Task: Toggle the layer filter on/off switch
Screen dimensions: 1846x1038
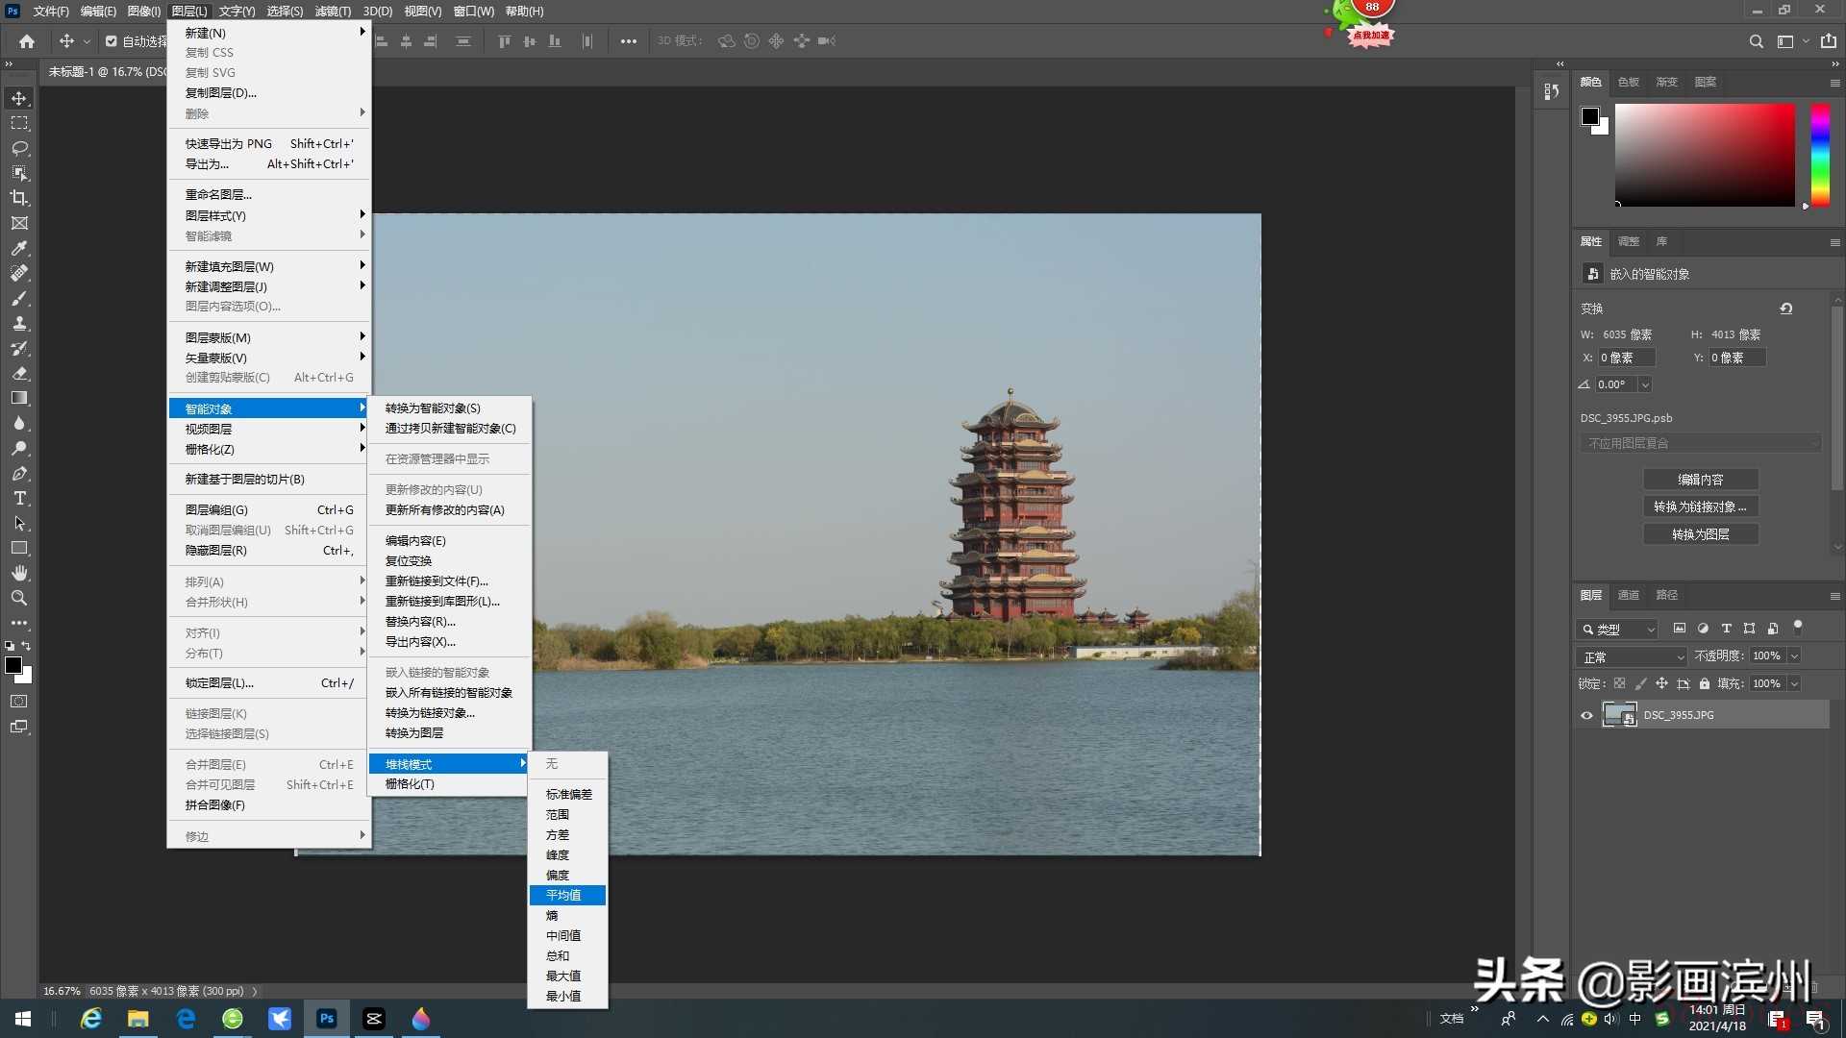Action: coord(1797,627)
